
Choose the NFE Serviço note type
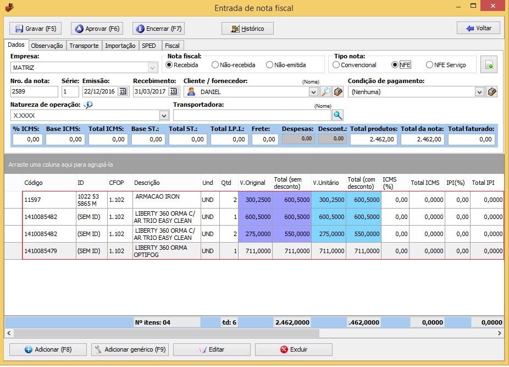pyautogui.click(x=429, y=65)
